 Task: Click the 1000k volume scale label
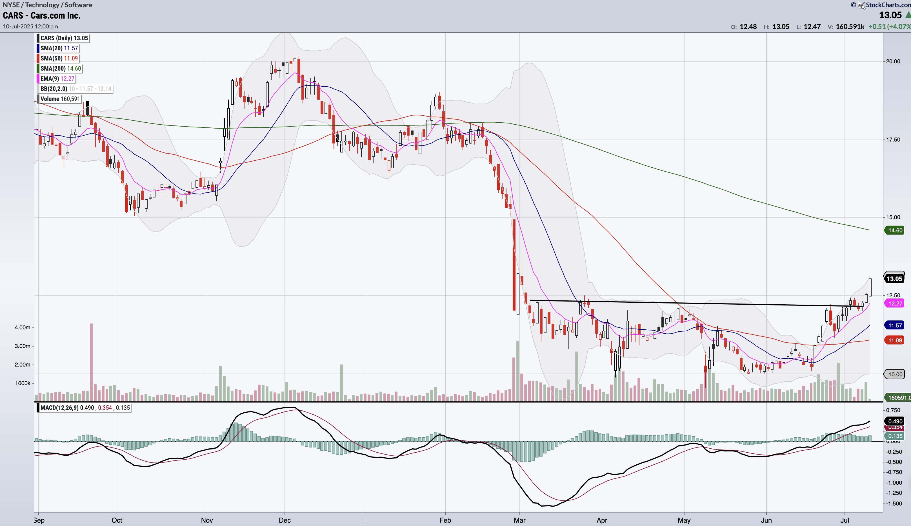point(23,383)
